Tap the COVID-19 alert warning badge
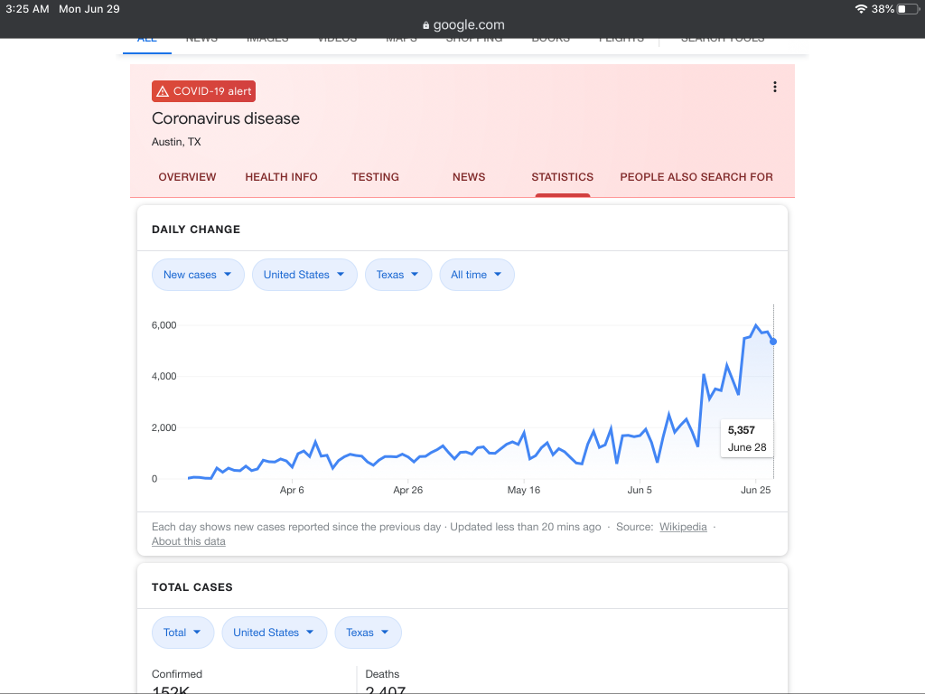Image resolution: width=925 pixels, height=694 pixels. (x=203, y=91)
